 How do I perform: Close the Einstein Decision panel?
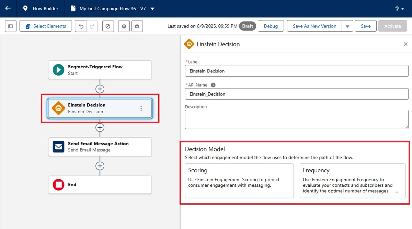click(405, 44)
